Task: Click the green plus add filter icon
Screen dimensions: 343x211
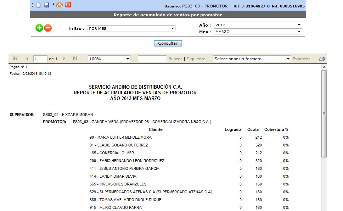Action: pos(39,28)
